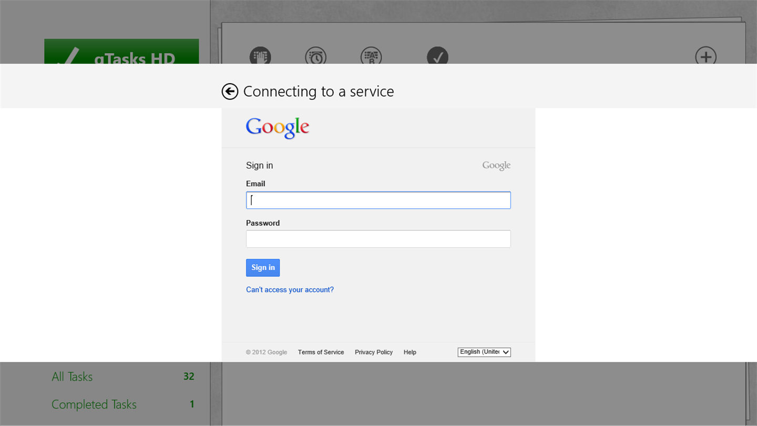Click the Connecting to a service heading
The width and height of the screenshot is (757, 426).
(319, 92)
